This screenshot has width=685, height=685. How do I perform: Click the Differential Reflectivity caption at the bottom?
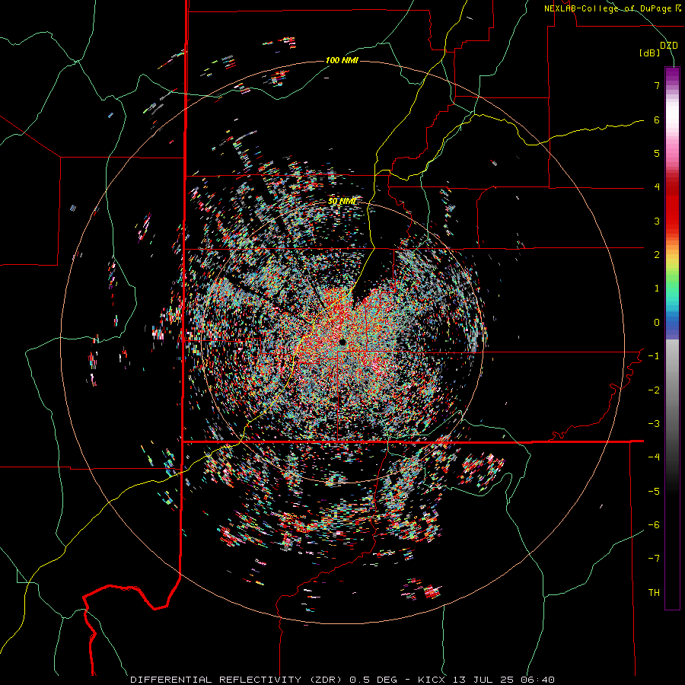342,680
